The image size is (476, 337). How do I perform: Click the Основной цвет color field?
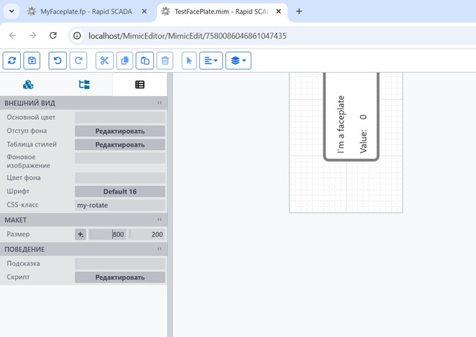point(120,118)
